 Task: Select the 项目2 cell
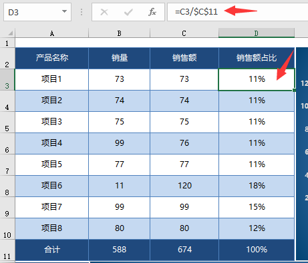(52, 101)
